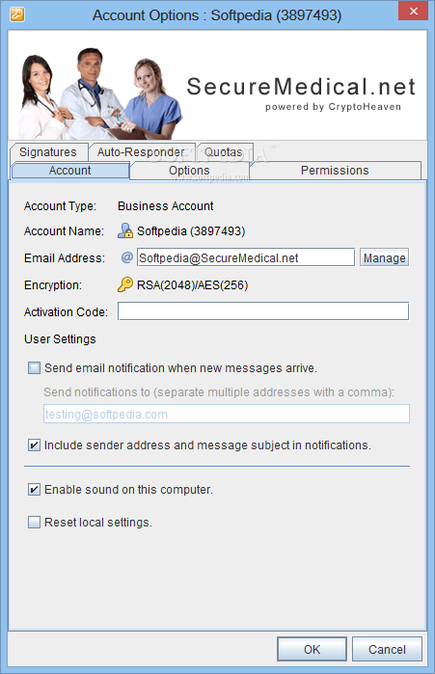Screen dimensions: 435x674
Task: Click the key icon in the title bar
Action: tap(17, 14)
